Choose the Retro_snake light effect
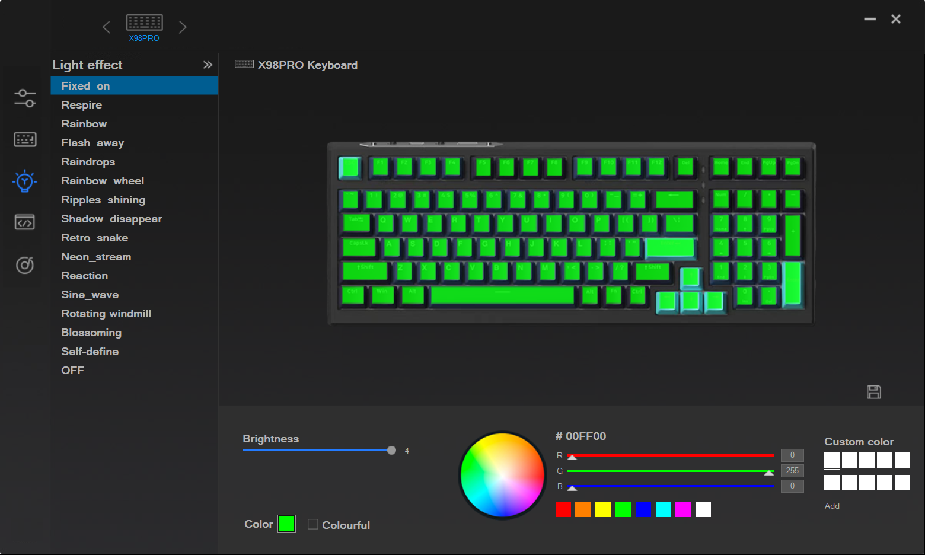 95,238
